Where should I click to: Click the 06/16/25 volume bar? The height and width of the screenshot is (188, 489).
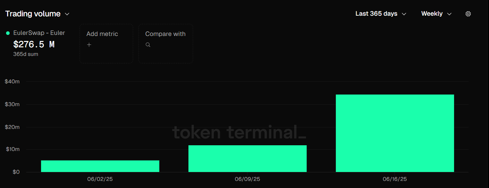(395, 133)
